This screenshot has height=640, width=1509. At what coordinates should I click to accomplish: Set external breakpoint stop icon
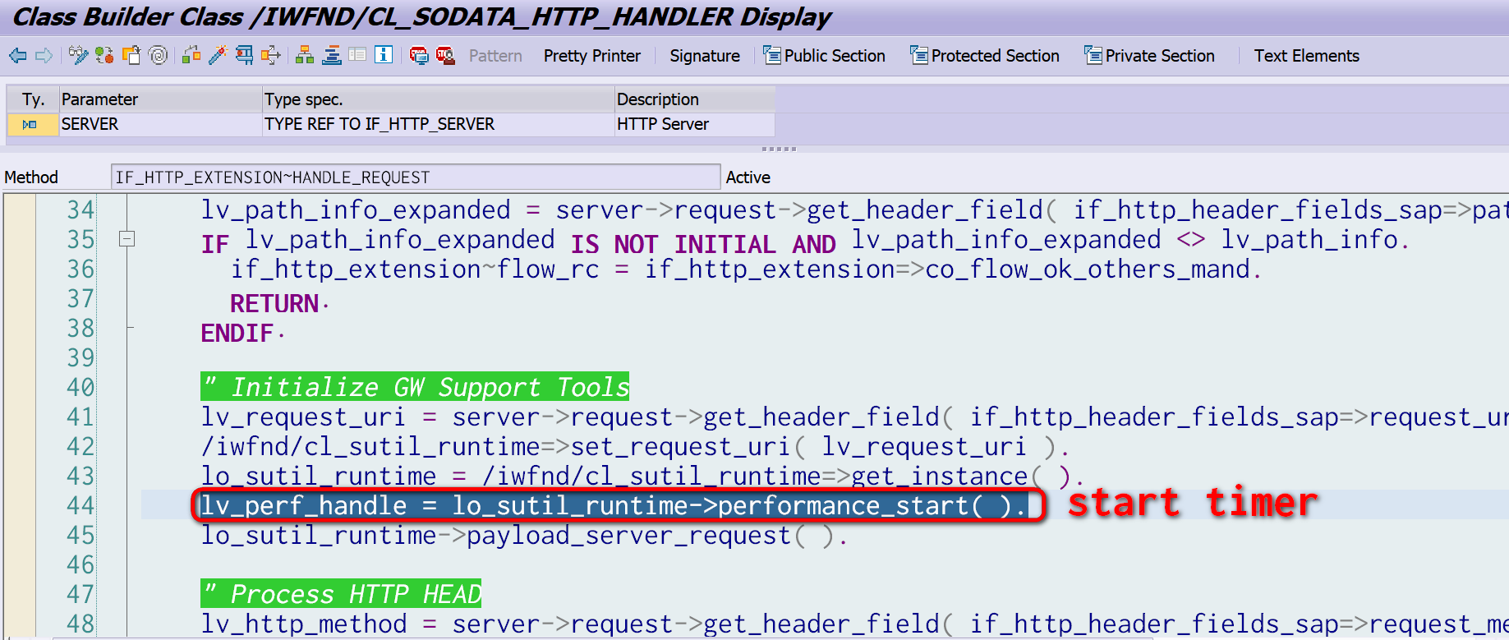coord(445,56)
